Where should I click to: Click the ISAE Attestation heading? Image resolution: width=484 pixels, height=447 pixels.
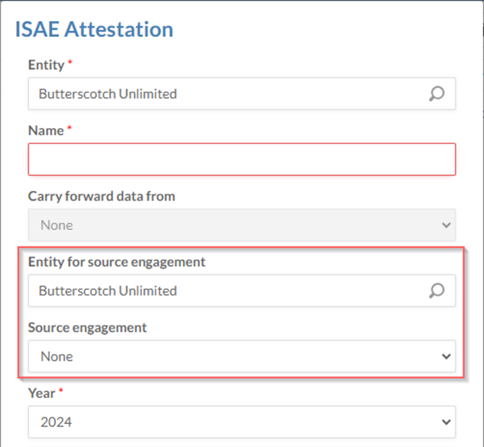point(94,30)
